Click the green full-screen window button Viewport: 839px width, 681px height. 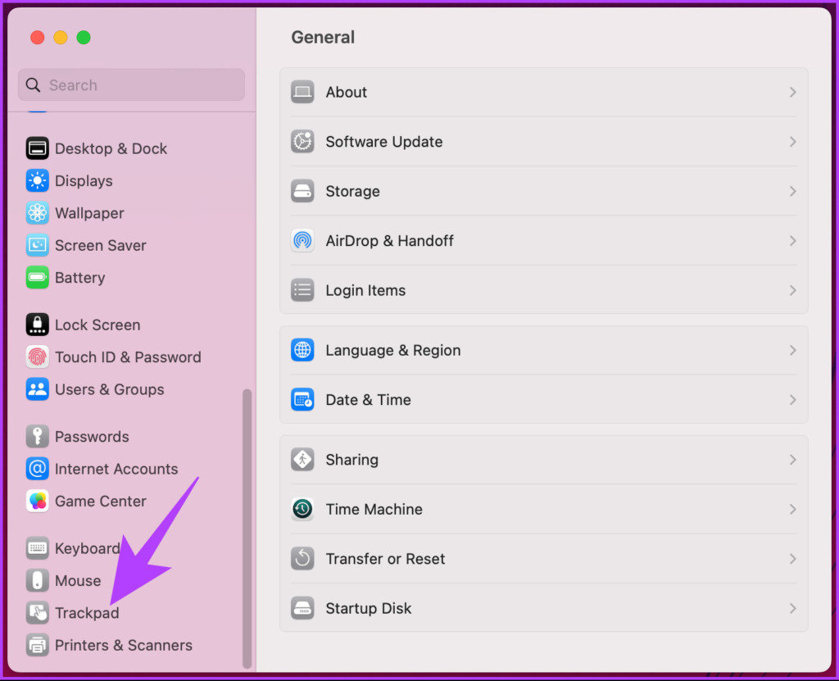(84, 38)
